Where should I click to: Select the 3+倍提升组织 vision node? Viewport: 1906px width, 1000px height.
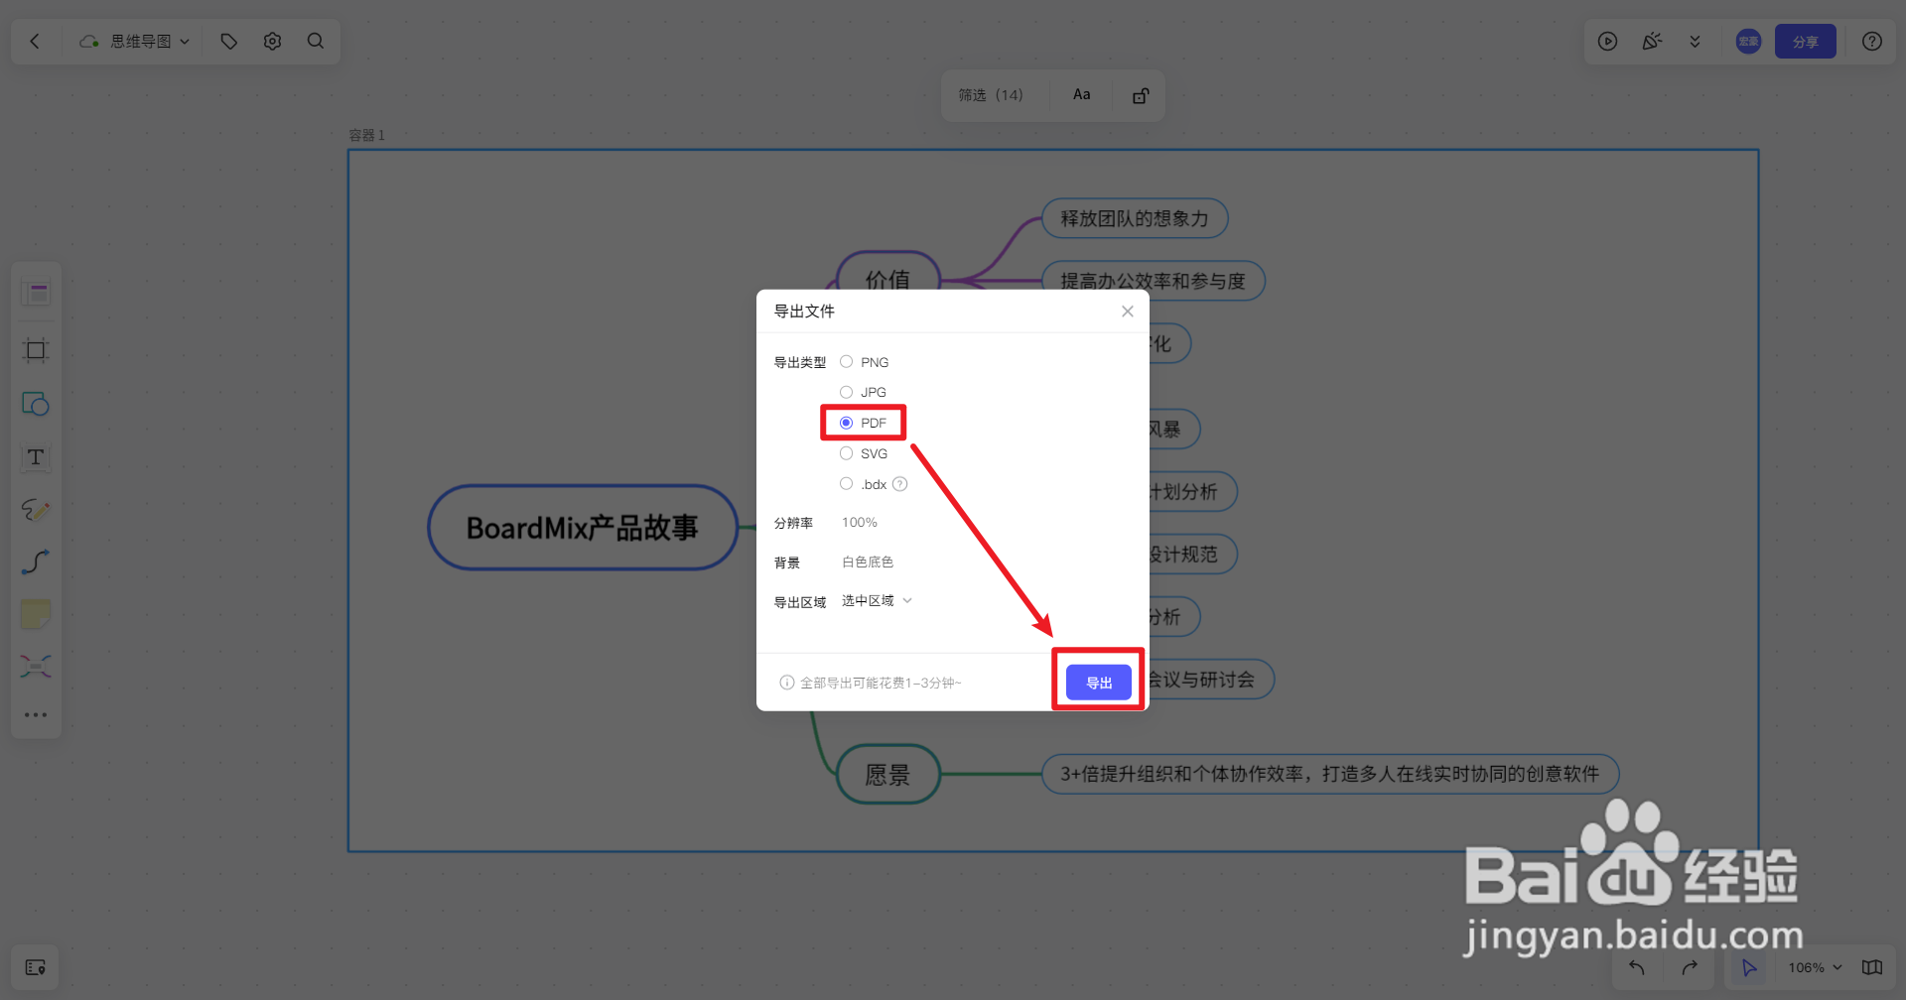pyautogui.click(x=1330, y=774)
